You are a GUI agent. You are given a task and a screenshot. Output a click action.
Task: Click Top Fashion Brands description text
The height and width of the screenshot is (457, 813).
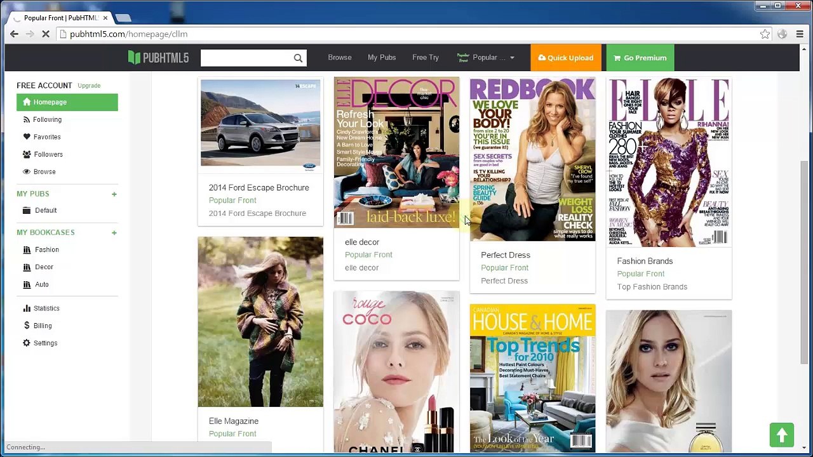[652, 287]
